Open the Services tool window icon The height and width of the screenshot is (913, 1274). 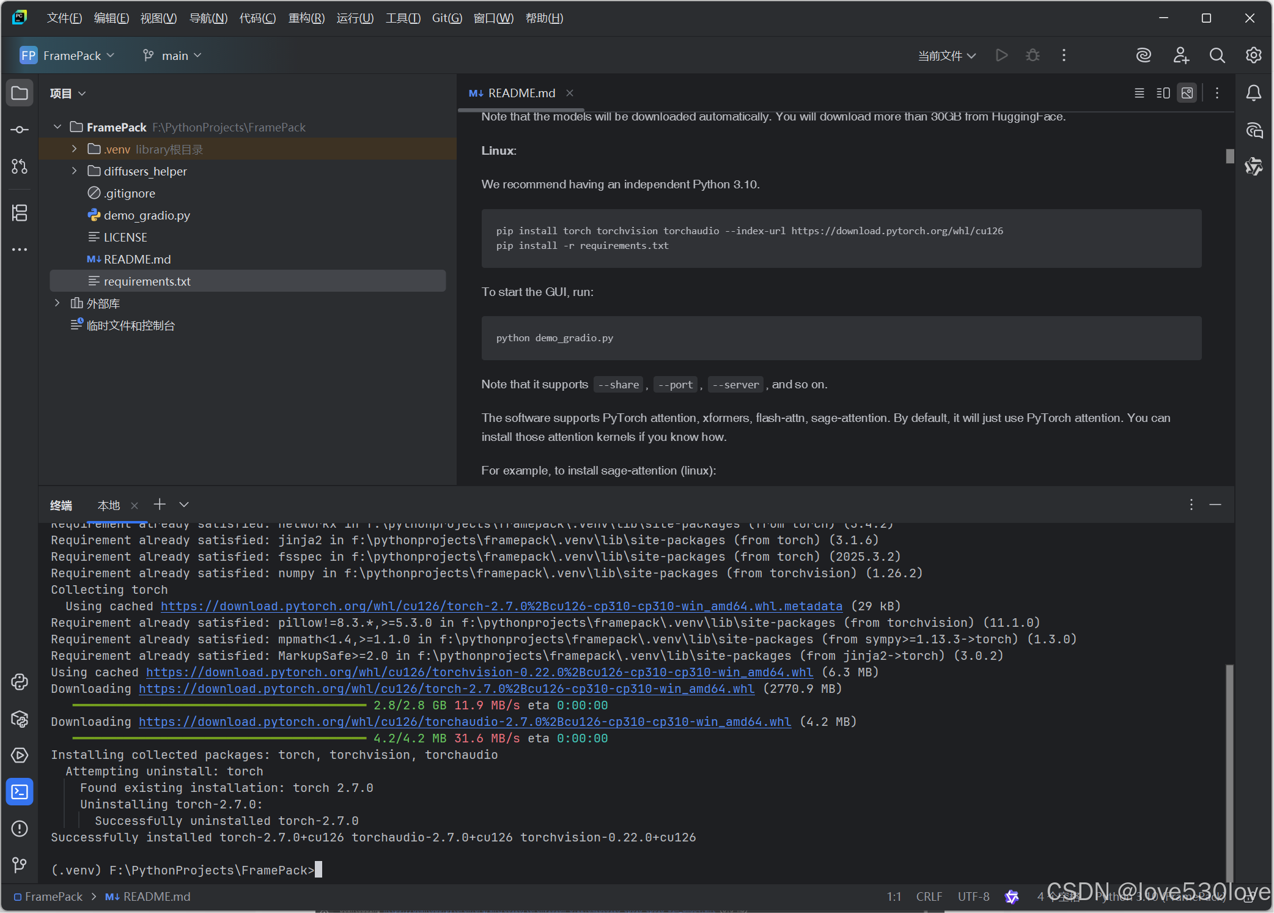point(20,755)
